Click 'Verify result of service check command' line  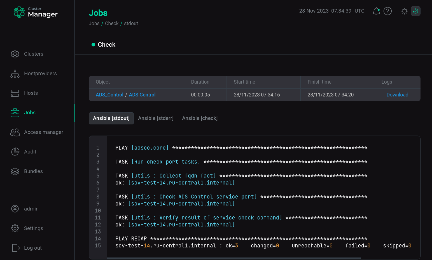point(241,218)
